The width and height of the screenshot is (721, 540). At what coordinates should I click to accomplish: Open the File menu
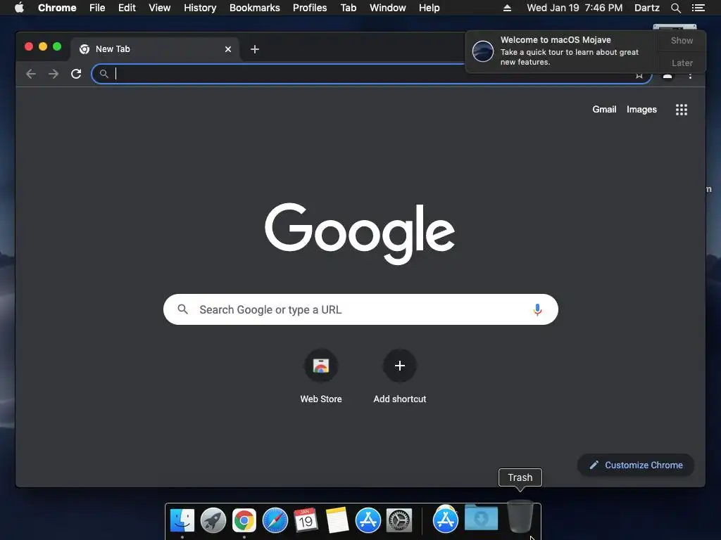[97, 8]
